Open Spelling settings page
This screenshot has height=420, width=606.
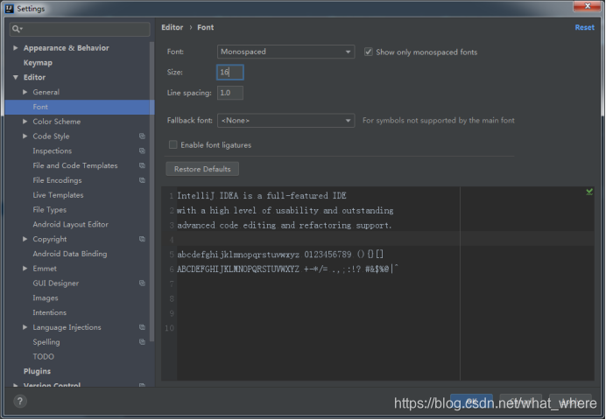tap(46, 342)
